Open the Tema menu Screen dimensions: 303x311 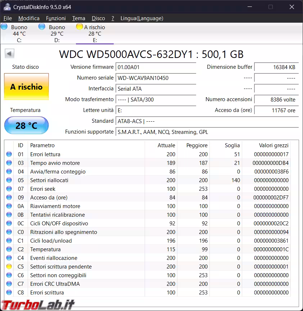point(78,18)
